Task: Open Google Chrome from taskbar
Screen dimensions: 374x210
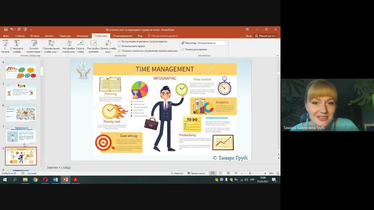Action: pyautogui.click(x=35, y=180)
